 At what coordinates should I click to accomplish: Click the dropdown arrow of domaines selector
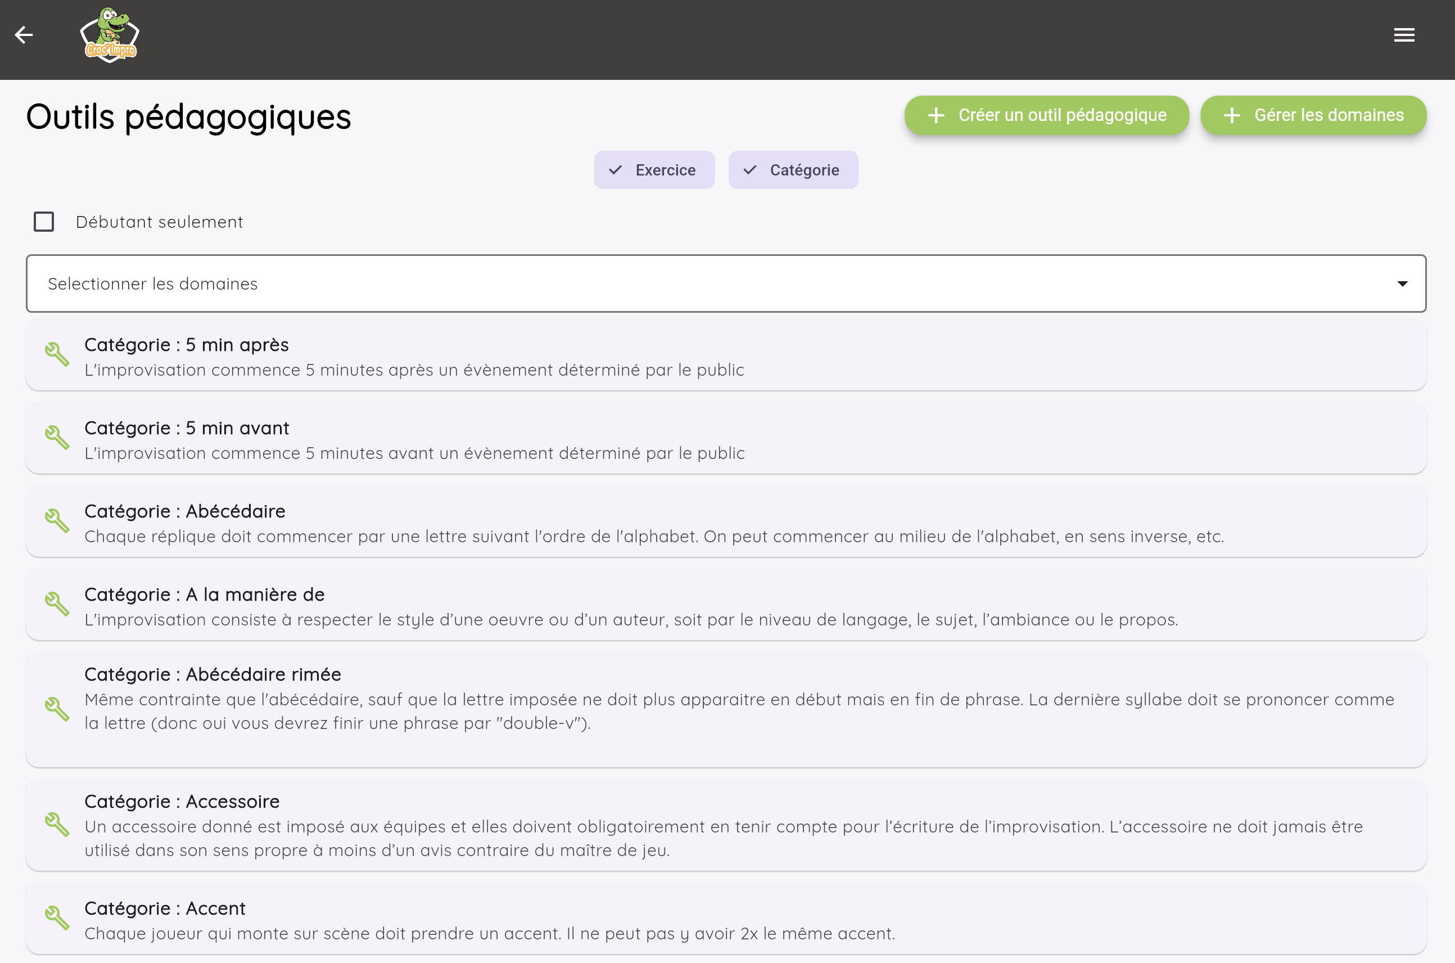point(1402,283)
